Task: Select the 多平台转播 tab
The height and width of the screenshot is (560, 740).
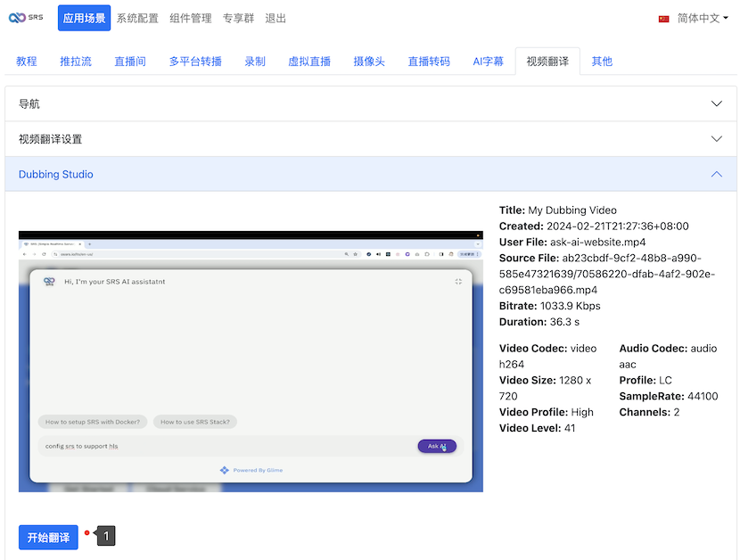Action: pyautogui.click(x=195, y=62)
